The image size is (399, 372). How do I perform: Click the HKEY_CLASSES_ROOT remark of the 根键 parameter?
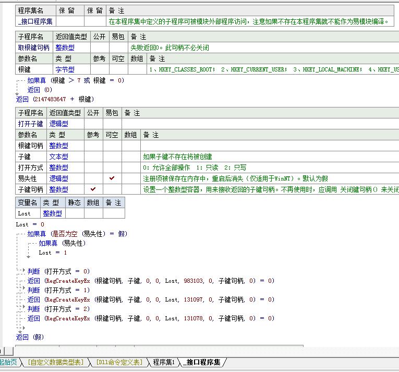273,69
